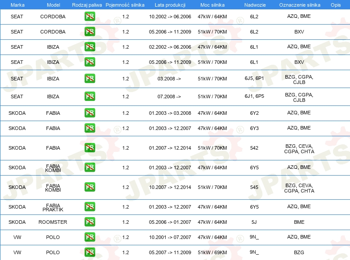Screen dimensions: 350x260
Task: Click fuel icon in FABIA KOMBI 545 row
Action: (90, 187)
